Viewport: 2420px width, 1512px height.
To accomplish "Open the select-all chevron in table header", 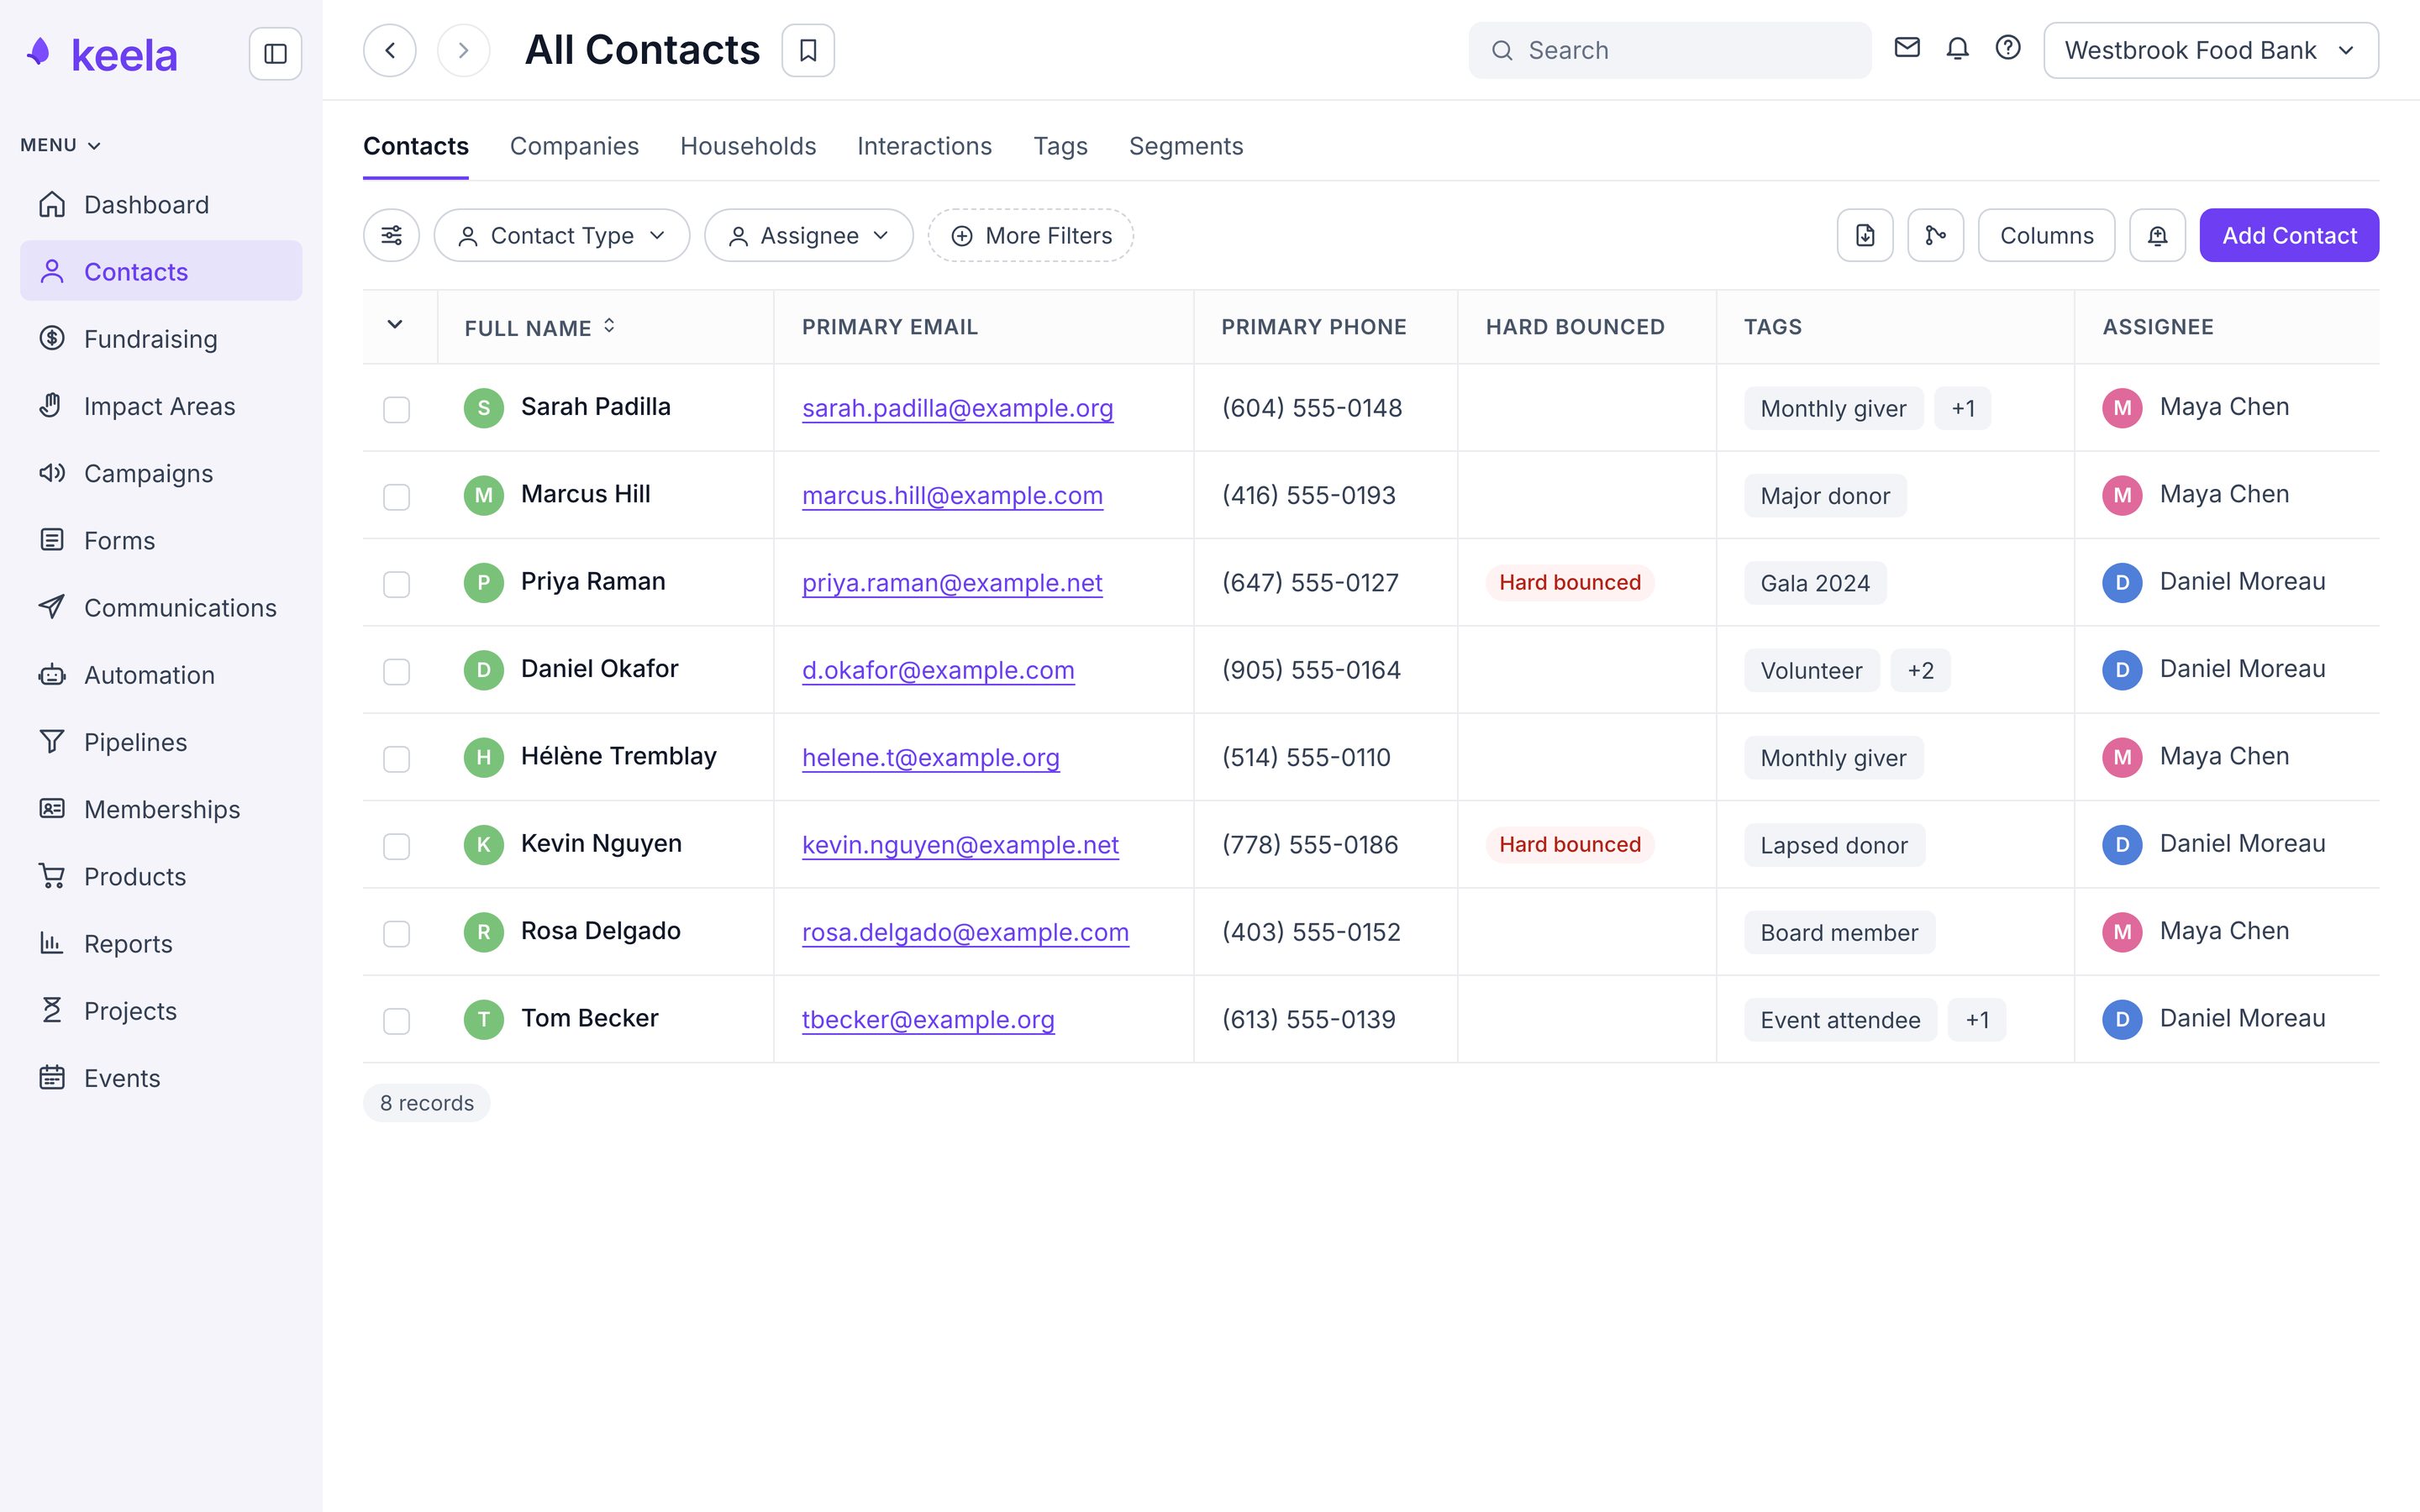I will click(x=395, y=324).
